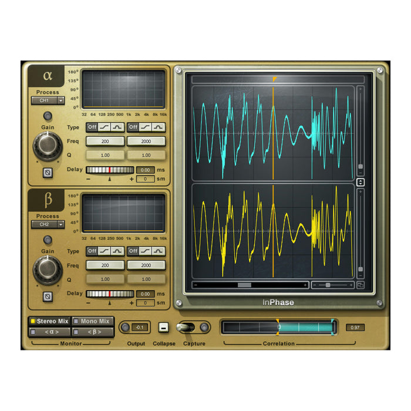This screenshot has width=411, height=411.
Task: Open the alpha Process CH1 dropdown
Action: (48, 100)
